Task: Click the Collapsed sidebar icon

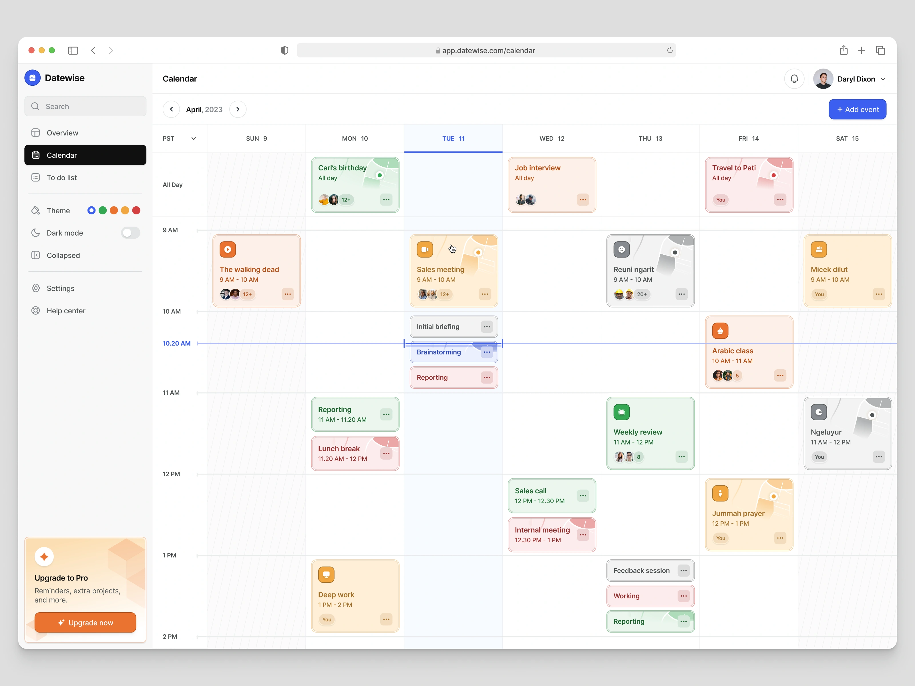Action: [36, 255]
